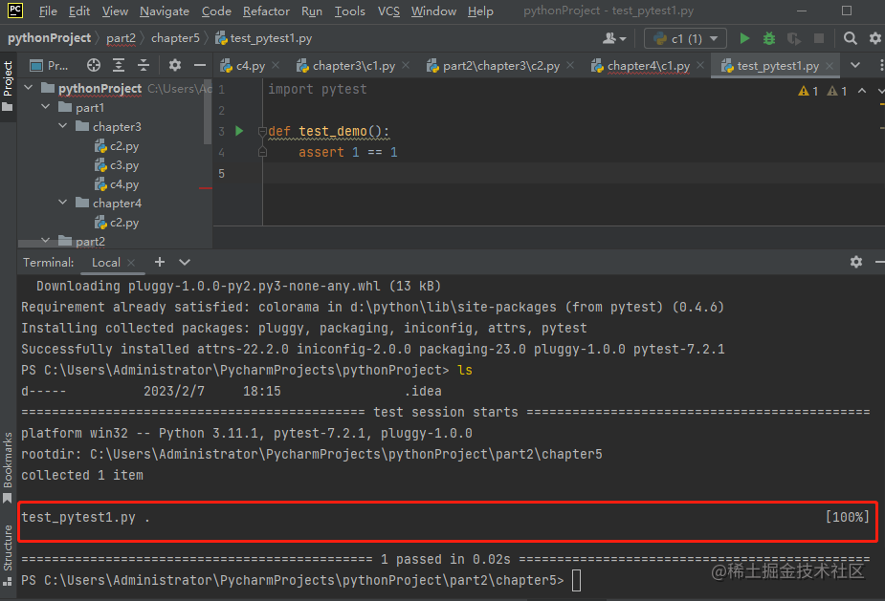Close the chapter4\c1.py editor tab
Screen dimensions: 885x601
pyautogui.click(x=700, y=65)
